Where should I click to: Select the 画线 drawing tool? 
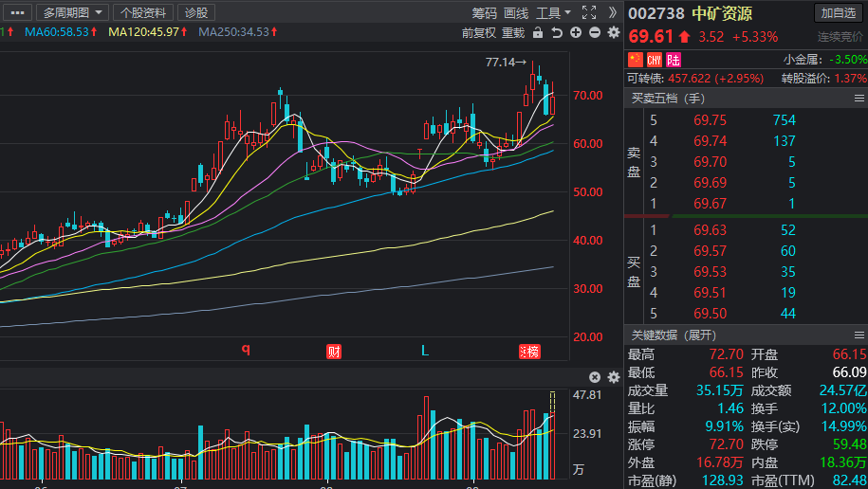pyautogui.click(x=516, y=12)
